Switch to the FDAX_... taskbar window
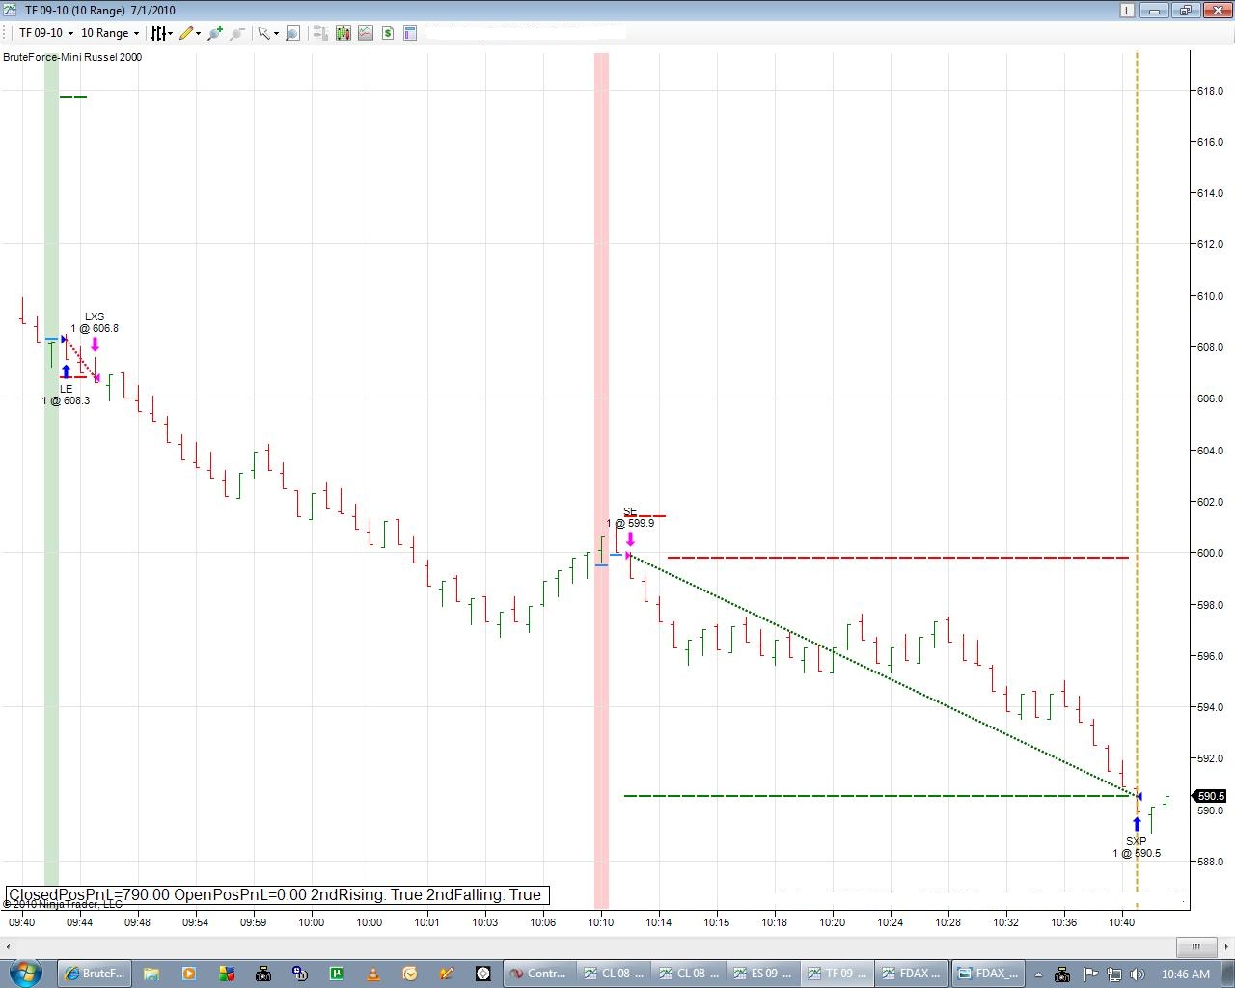The width and height of the screenshot is (1235, 988). pos(987,973)
